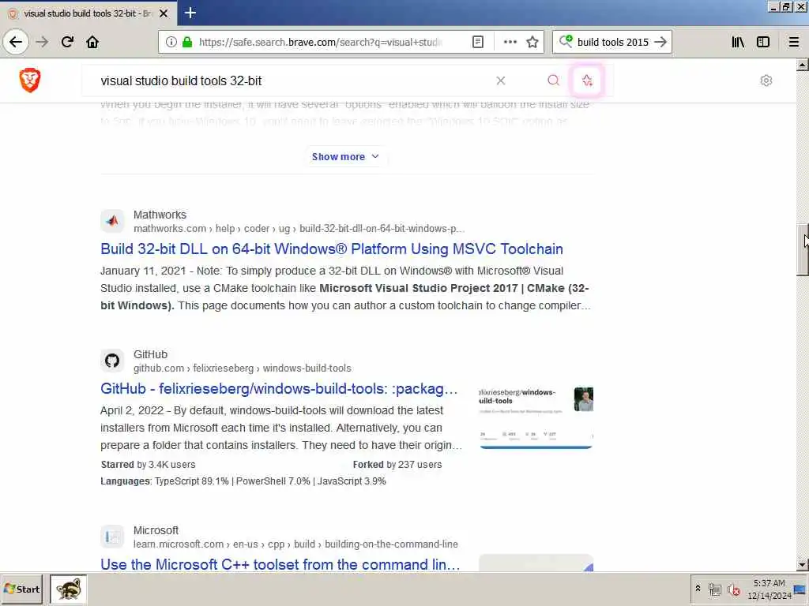Open page actions three-dot menu

510,42
